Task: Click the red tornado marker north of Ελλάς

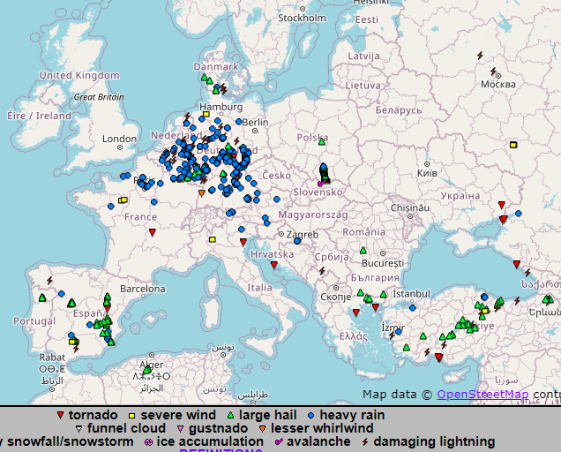Action: (x=356, y=313)
